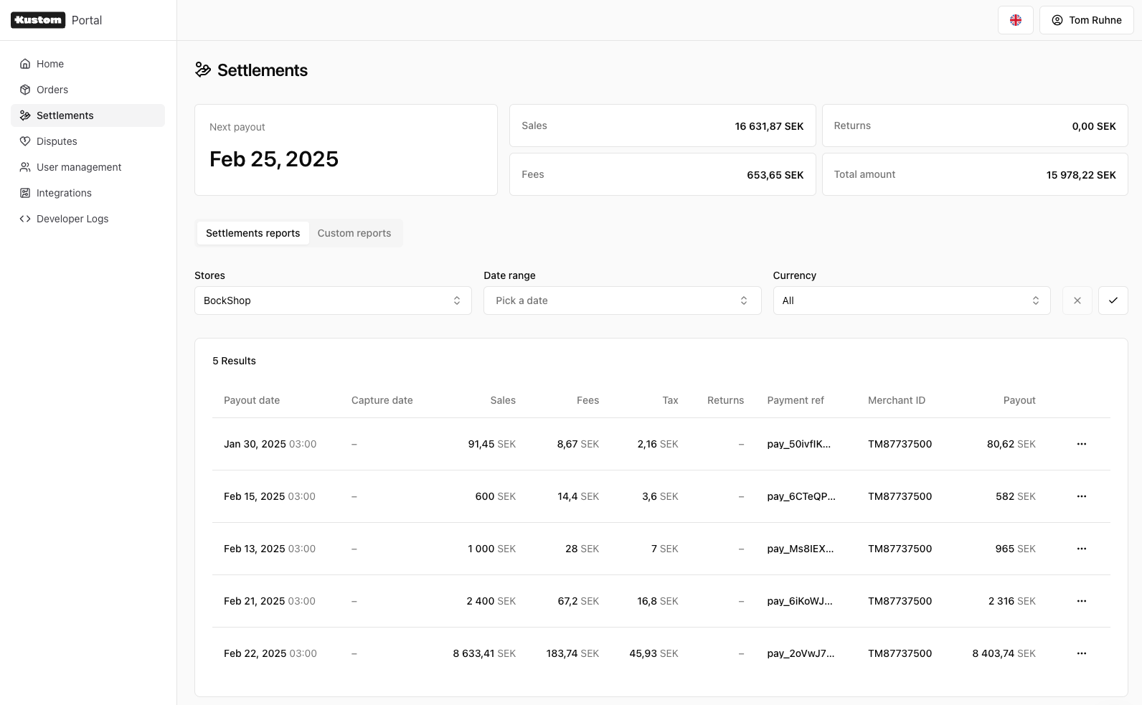Click the Returns column header

pos(725,400)
